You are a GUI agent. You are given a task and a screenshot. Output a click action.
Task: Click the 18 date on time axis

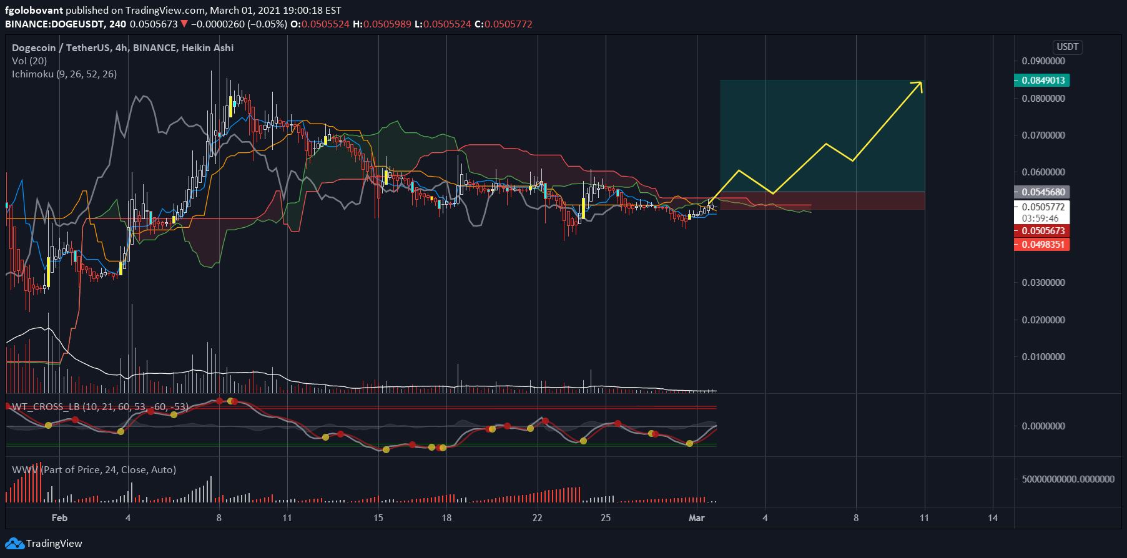click(446, 517)
